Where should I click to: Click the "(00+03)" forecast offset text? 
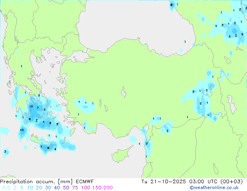point(231,182)
